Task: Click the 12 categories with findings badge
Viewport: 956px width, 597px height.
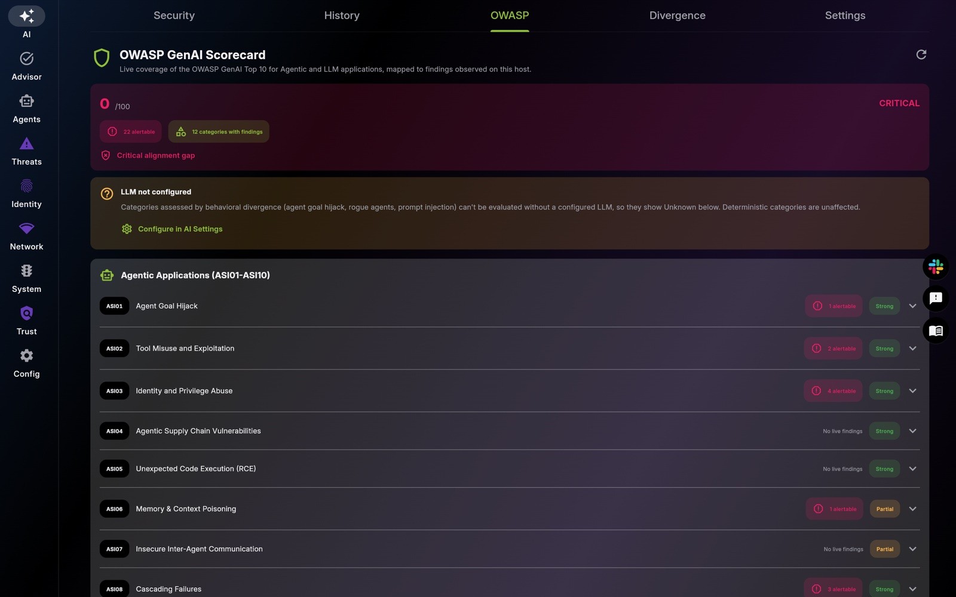Action: pos(219,131)
